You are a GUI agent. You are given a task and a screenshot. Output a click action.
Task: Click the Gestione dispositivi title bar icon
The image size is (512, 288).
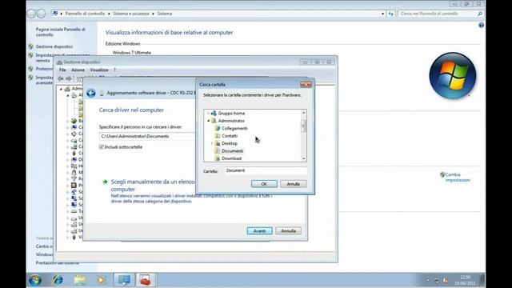click(59, 62)
